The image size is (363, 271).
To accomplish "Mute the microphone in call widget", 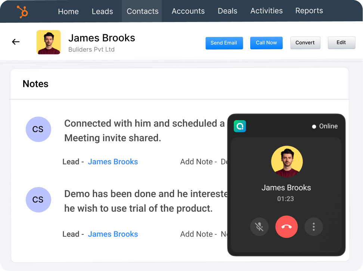I will point(259,227).
